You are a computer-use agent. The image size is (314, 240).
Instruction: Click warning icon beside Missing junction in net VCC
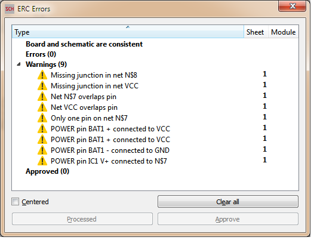[42, 86]
